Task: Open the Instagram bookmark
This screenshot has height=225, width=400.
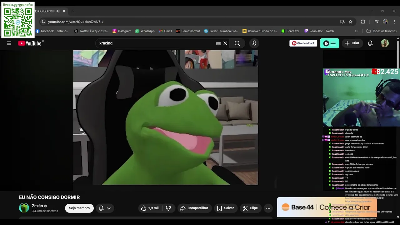Action: 122,31
